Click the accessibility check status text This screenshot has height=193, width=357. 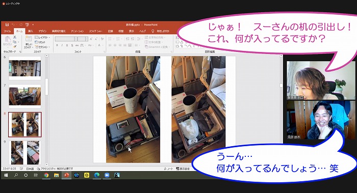point(55,169)
